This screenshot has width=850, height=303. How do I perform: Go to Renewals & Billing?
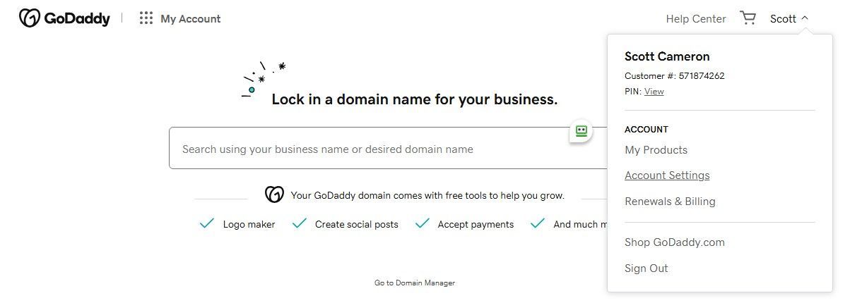[x=670, y=202]
